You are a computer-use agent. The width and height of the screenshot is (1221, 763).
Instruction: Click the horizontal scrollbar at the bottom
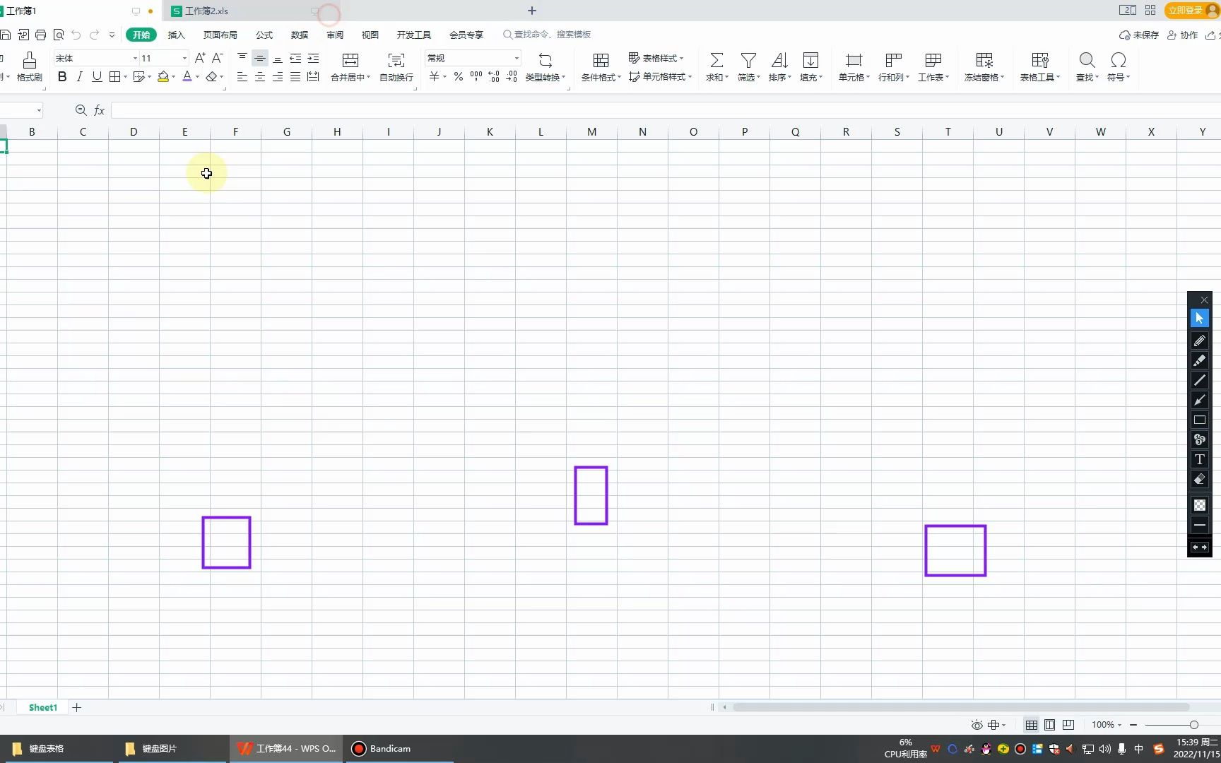(961, 707)
